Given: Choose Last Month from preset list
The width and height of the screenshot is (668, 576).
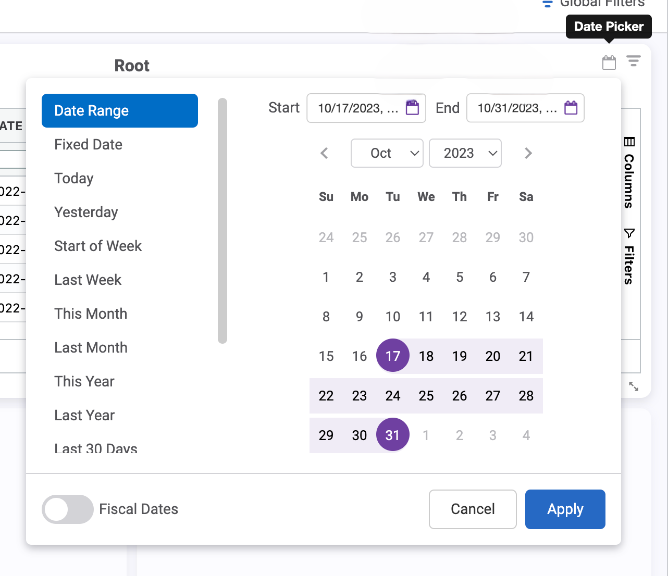Looking at the screenshot, I should (91, 347).
